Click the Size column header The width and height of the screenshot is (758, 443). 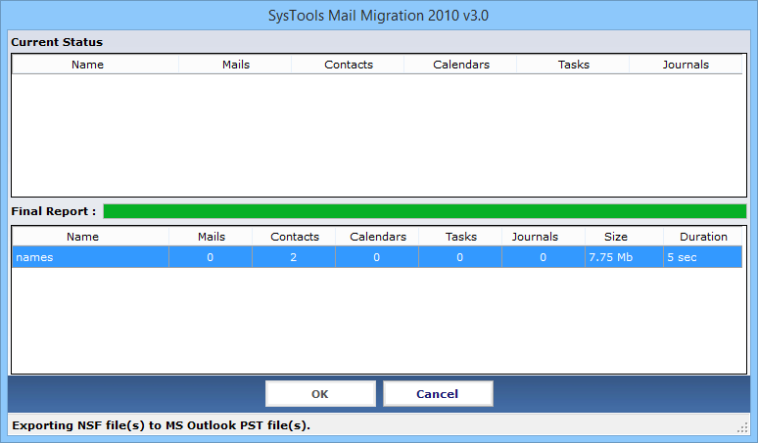(x=624, y=237)
